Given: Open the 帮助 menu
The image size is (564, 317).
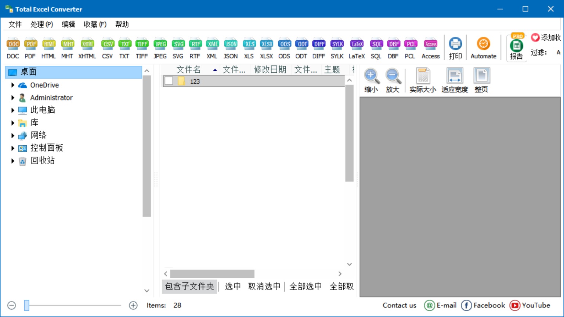Looking at the screenshot, I should tap(122, 24).
